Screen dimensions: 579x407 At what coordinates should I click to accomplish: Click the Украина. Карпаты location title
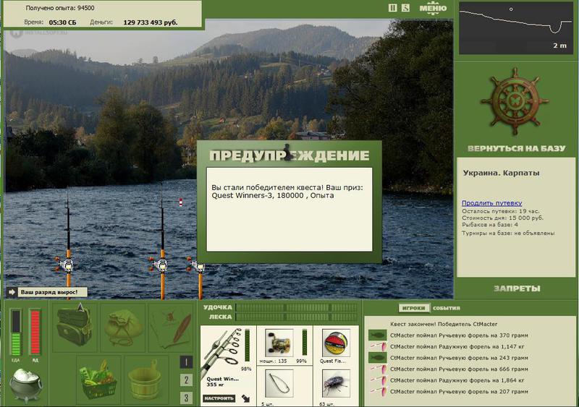click(501, 173)
